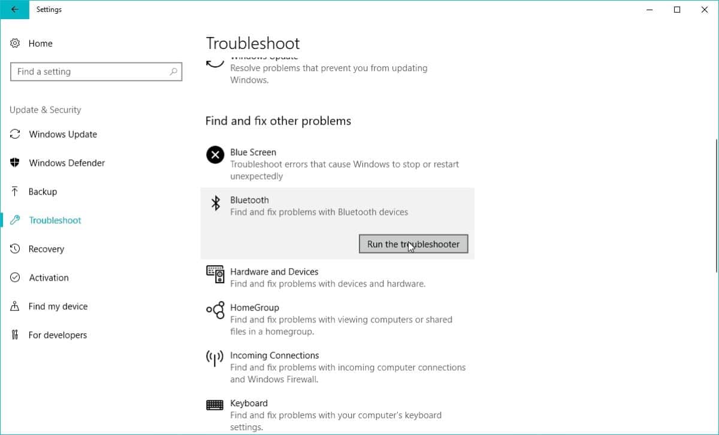Select Troubleshoot in the sidebar
The height and width of the screenshot is (435, 719).
pos(55,220)
